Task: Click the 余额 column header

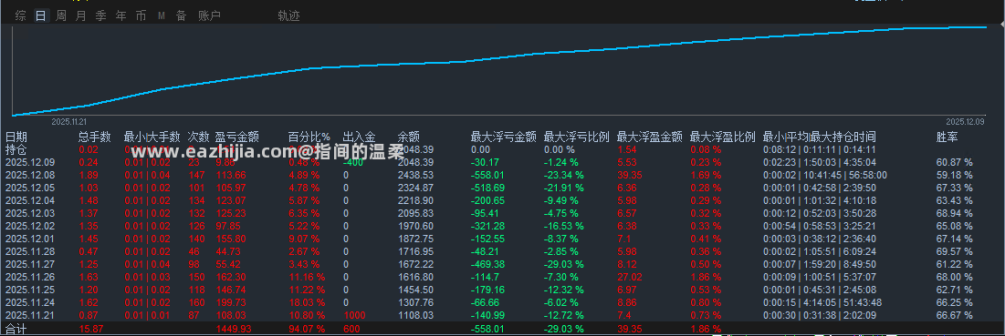Action: point(409,137)
